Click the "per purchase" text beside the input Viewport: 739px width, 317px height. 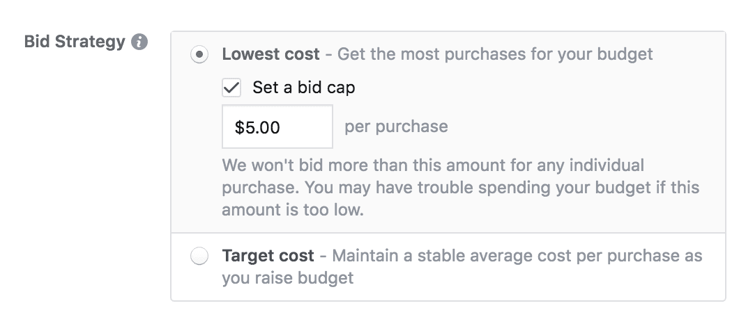click(396, 127)
